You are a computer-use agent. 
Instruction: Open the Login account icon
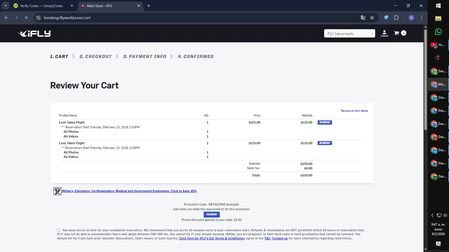click(384, 33)
